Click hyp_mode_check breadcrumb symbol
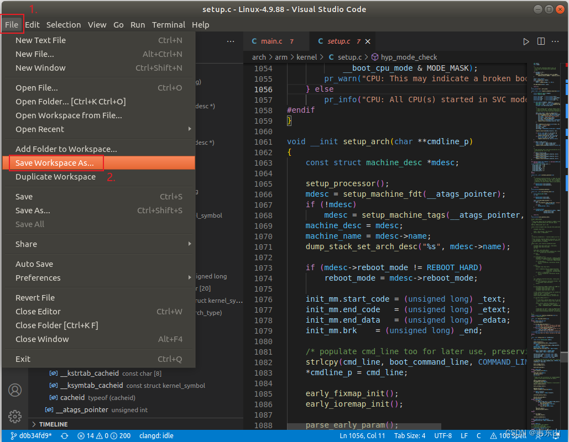The image size is (569, 442). (x=404, y=57)
